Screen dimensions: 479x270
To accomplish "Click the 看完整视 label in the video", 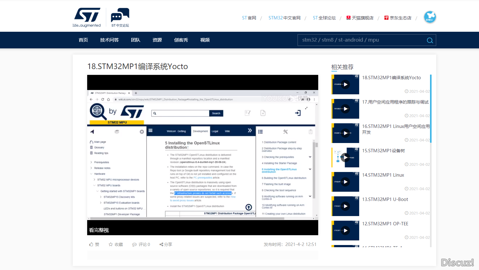I will coord(99,230).
